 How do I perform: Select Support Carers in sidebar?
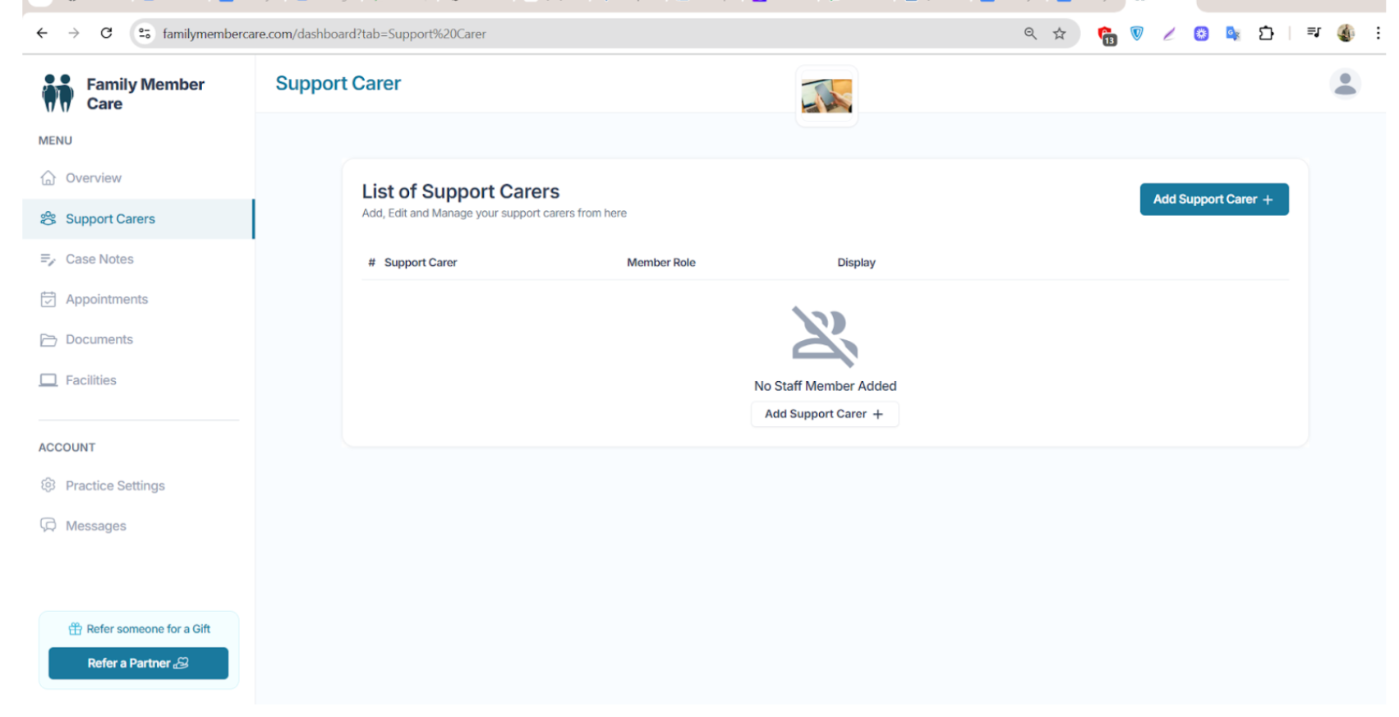coord(110,219)
